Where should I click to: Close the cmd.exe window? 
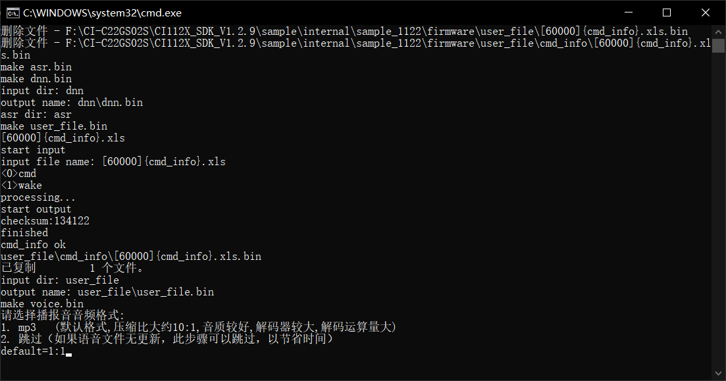(x=706, y=13)
